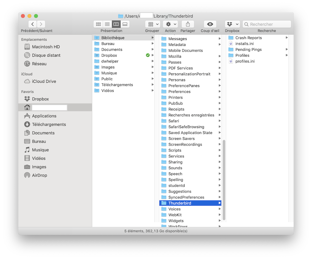
Task: Click Dropbox green sync checkmark
Action: click(148, 55)
